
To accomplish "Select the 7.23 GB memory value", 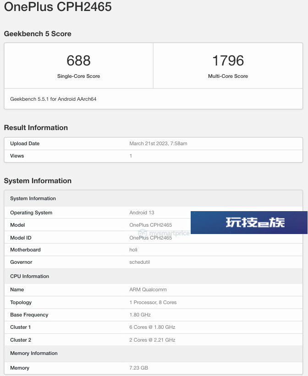I will pyautogui.click(x=139, y=368).
